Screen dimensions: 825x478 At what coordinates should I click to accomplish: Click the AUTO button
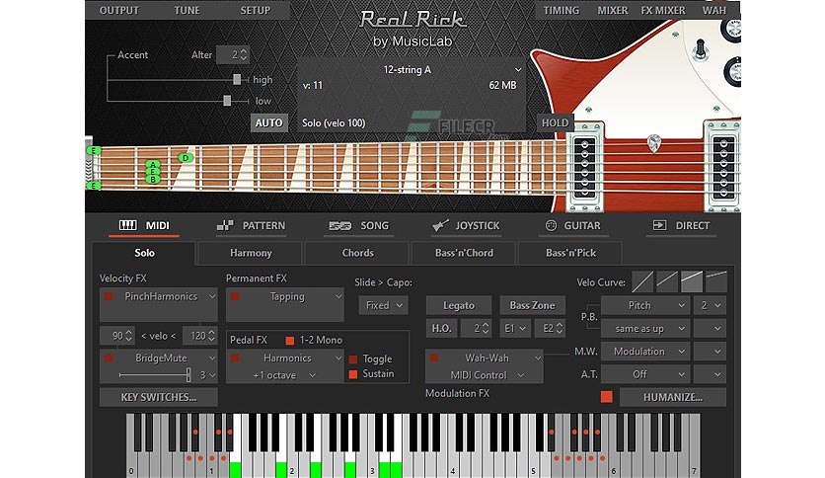pos(268,122)
